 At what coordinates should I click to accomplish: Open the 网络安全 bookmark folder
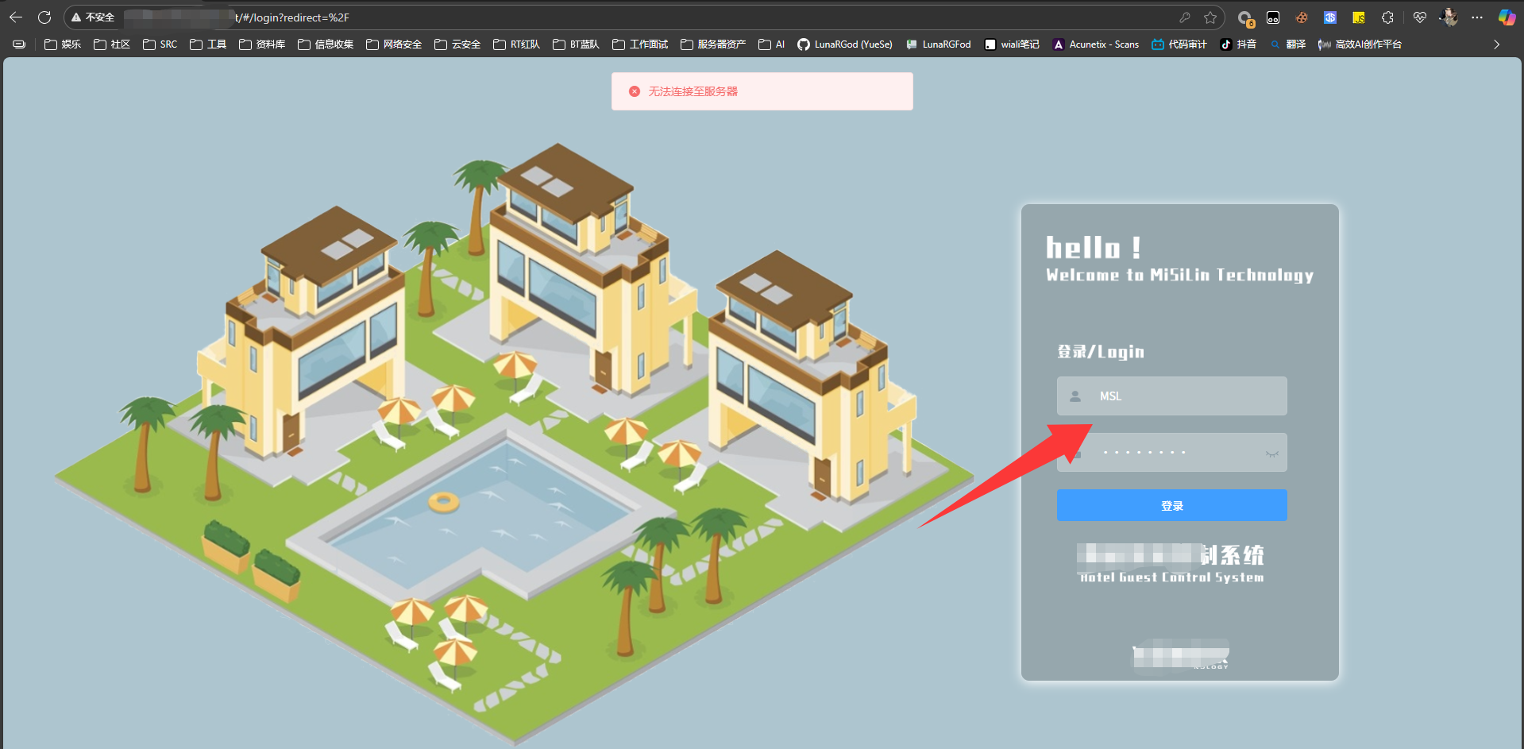click(394, 44)
